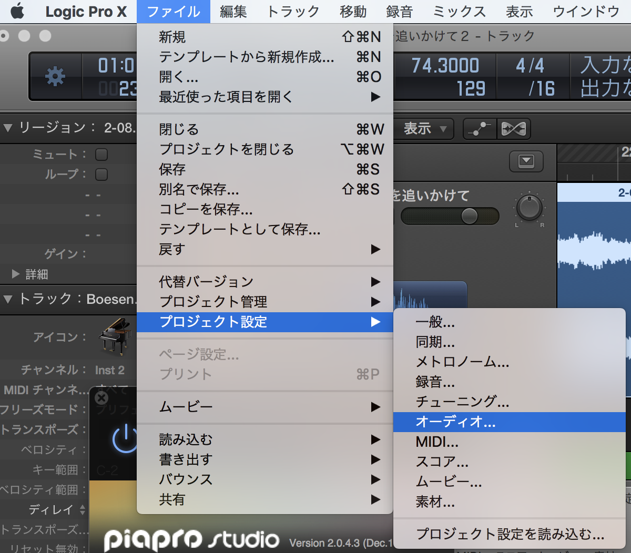Open the ミックス menu
Viewport: 631px width, 553px height.
click(x=459, y=12)
